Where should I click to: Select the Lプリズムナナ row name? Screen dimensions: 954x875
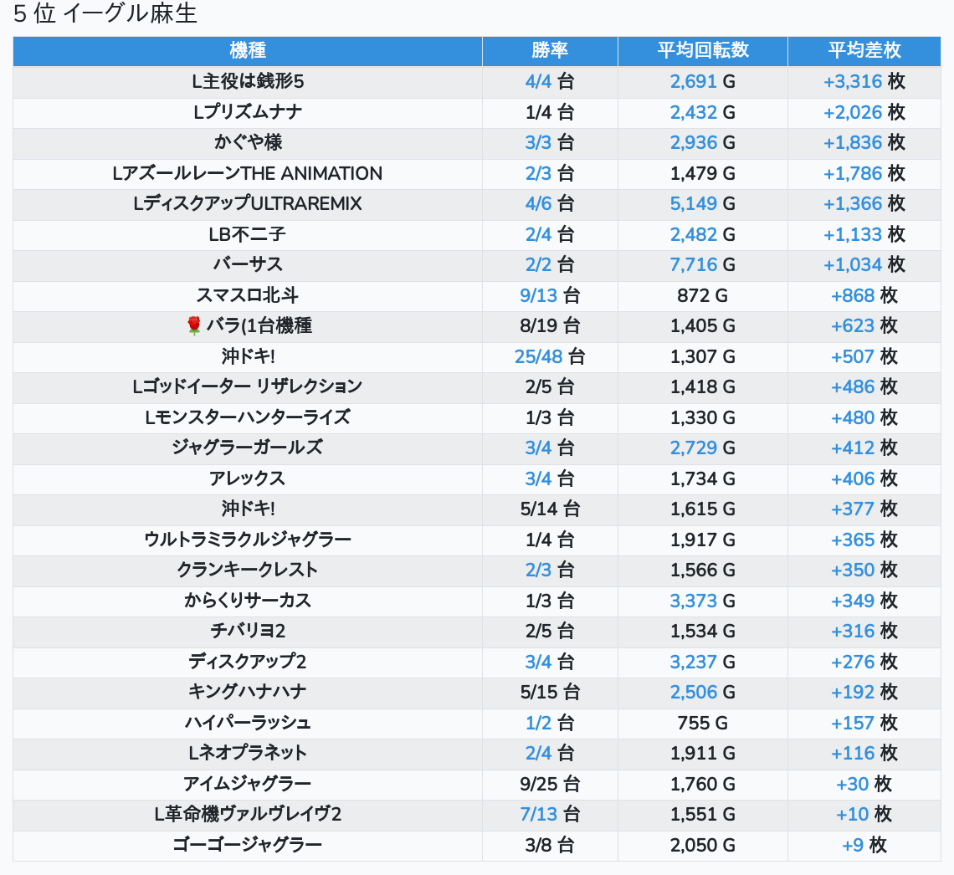click(248, 112)
